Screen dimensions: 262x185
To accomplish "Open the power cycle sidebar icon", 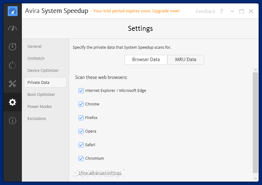I will (13, 65).
